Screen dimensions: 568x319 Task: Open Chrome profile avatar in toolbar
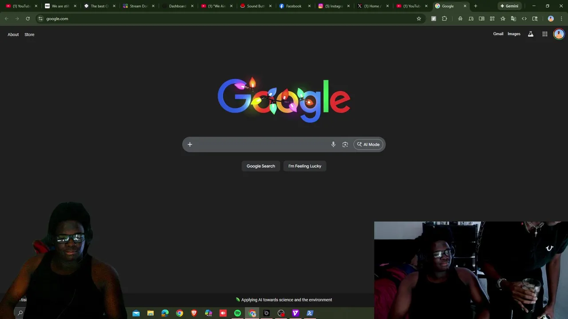tap(551, 19)
